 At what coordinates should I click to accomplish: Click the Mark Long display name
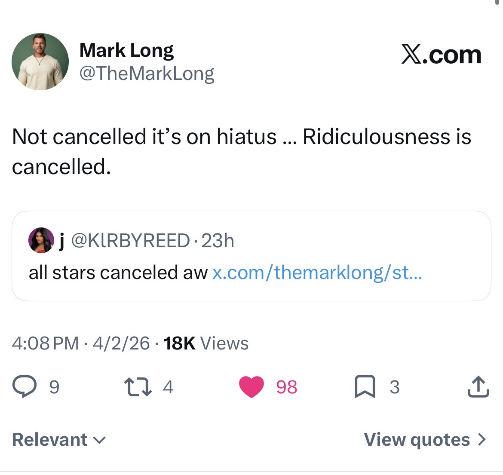(126, 50)
